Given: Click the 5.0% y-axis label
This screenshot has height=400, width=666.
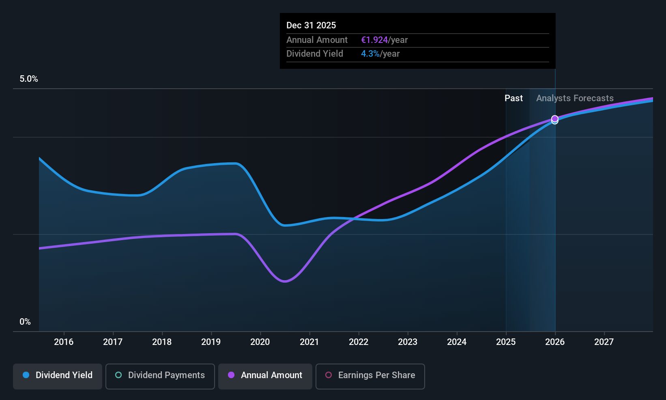Looking at the screenshot, I should [29, 79].
